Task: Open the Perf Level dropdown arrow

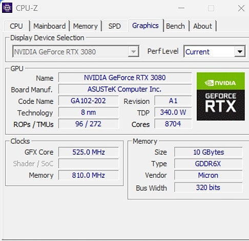Action: [240, 51]
